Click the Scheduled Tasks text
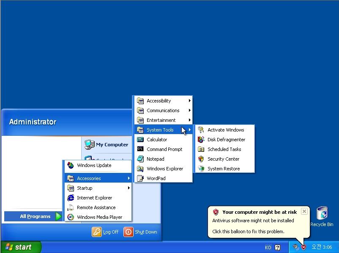Image resolution: width=339 pixels, height=253 pixels. (224, 149)
